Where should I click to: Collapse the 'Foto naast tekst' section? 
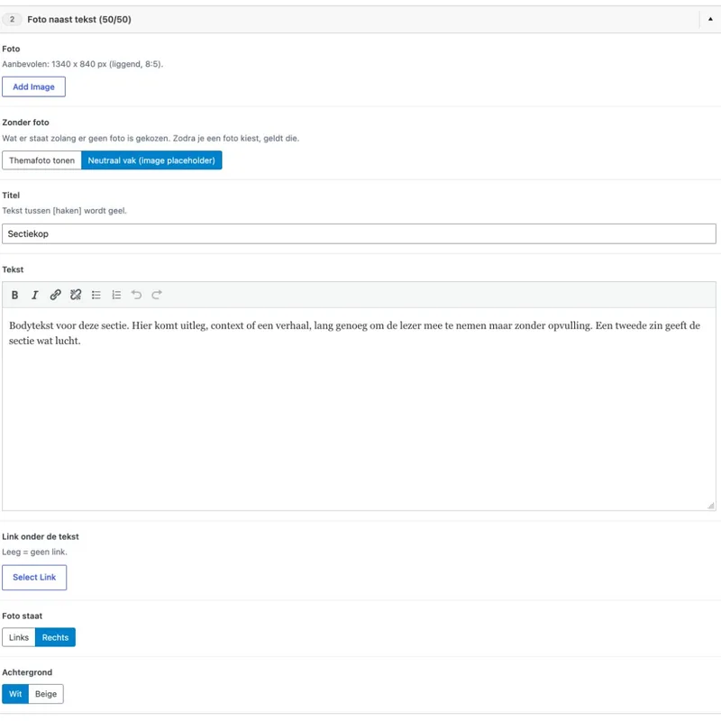tap(710, 19)
